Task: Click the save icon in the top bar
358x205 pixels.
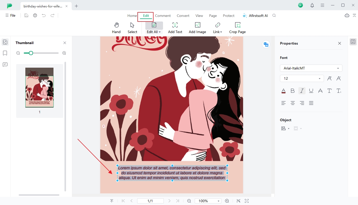Action: point(26,15)
